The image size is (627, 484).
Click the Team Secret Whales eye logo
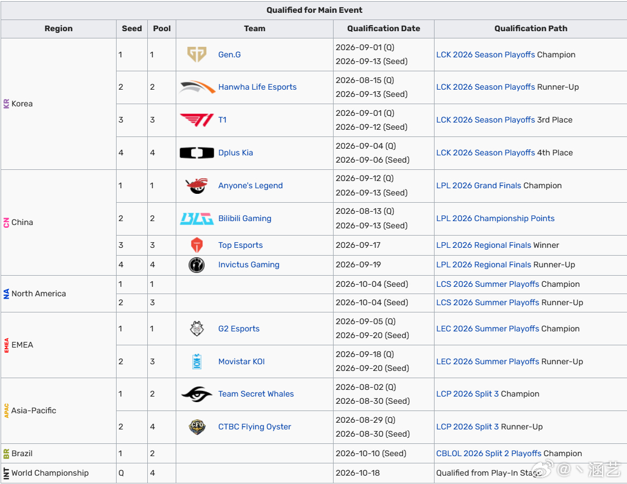197,394
